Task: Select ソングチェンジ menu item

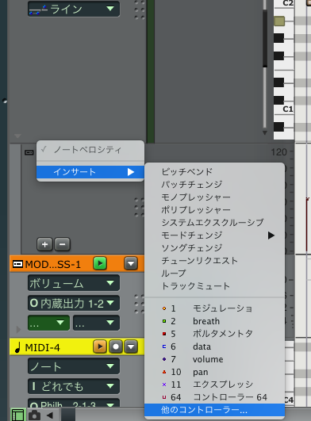Action: [214, 248]
